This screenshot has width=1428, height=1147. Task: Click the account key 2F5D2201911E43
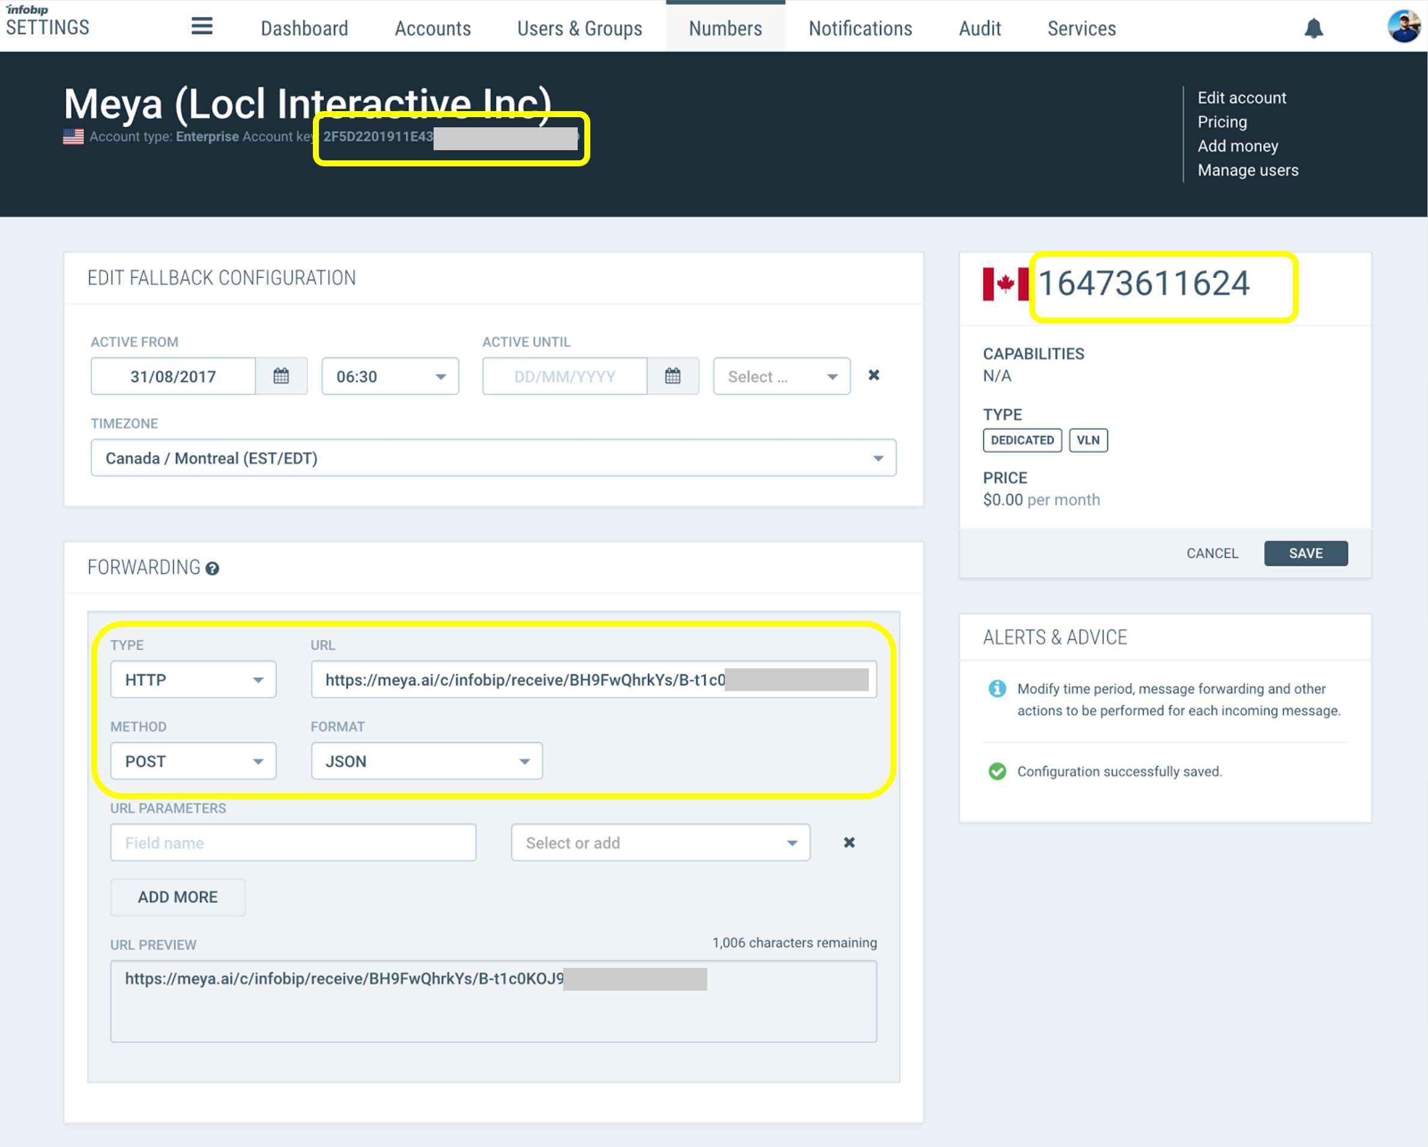click(378, 136)
